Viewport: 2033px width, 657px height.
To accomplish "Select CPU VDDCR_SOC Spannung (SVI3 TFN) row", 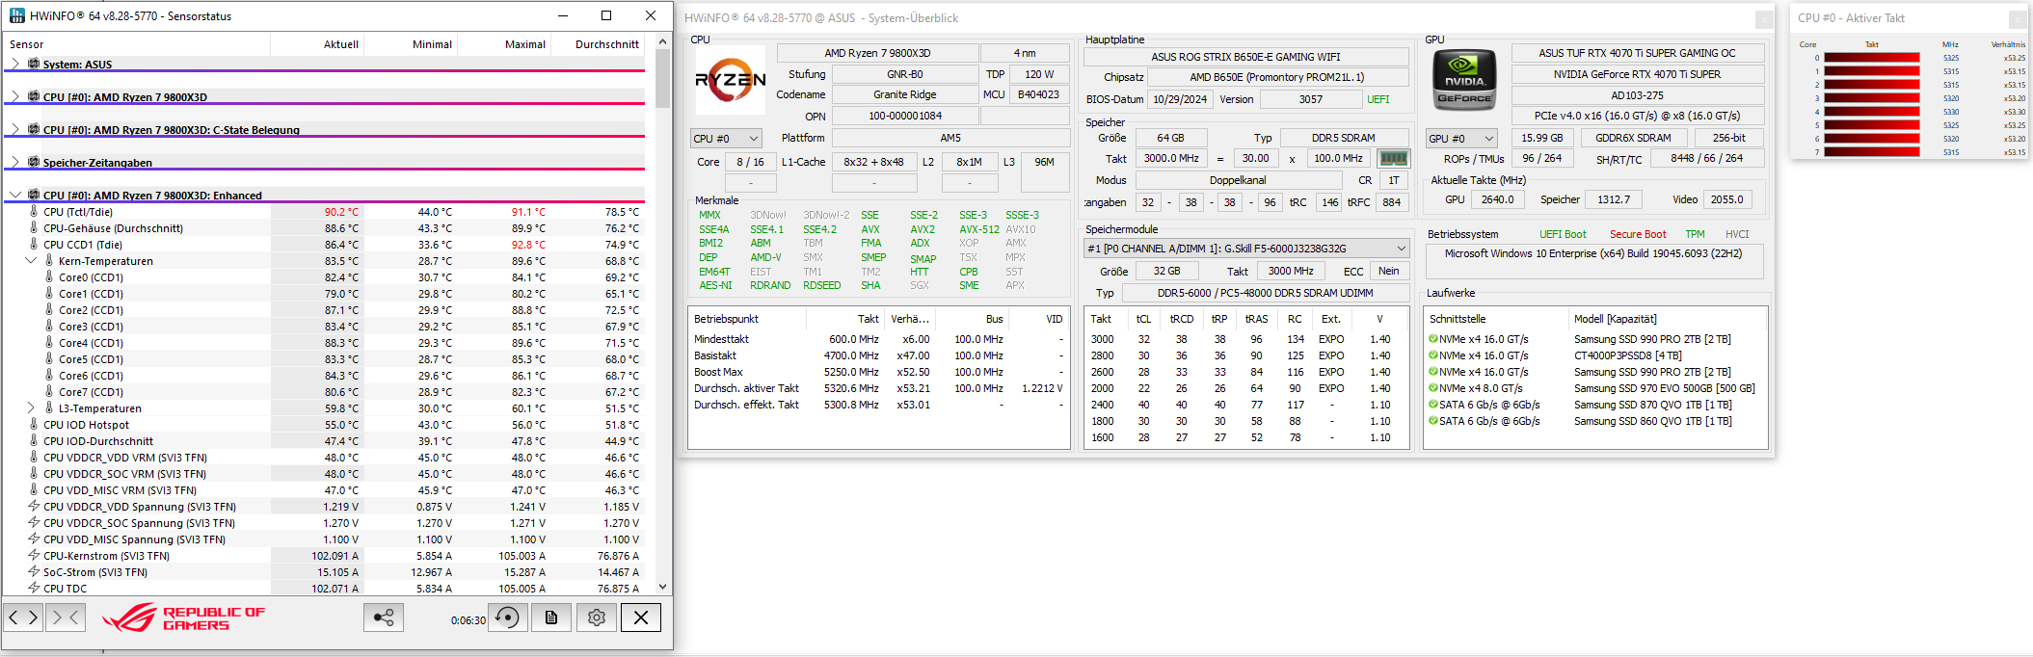I will pyautogui.click(x=325, y=523).
